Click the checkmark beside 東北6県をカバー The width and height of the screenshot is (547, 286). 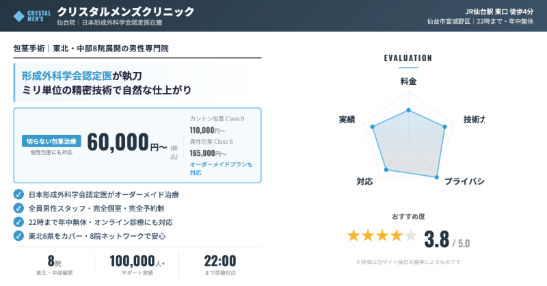click(x=18, y=236)
